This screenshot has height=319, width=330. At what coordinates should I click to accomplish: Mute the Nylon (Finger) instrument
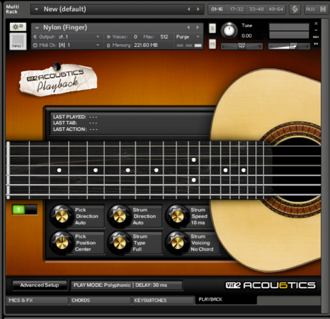[x=212, y=44]
